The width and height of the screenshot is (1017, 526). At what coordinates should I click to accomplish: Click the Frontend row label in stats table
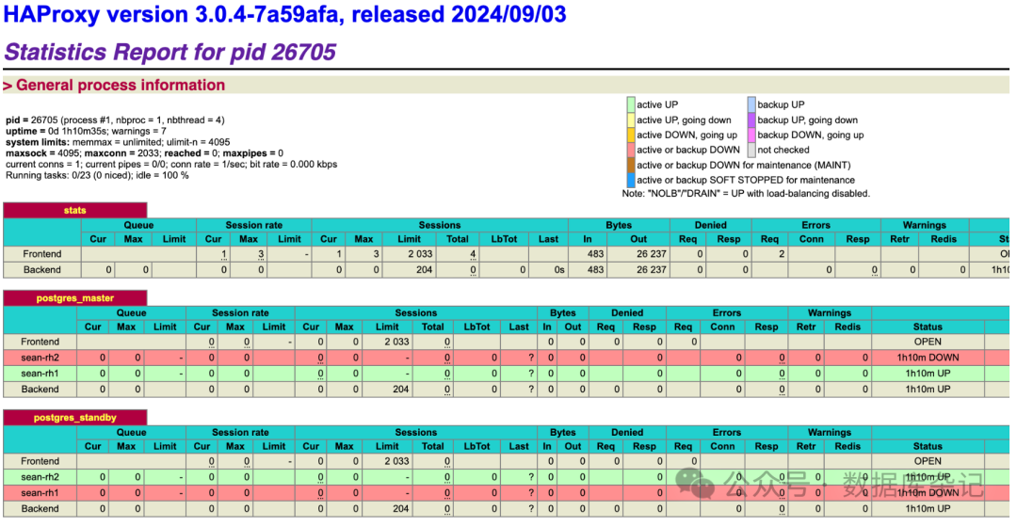pos(42,254)
